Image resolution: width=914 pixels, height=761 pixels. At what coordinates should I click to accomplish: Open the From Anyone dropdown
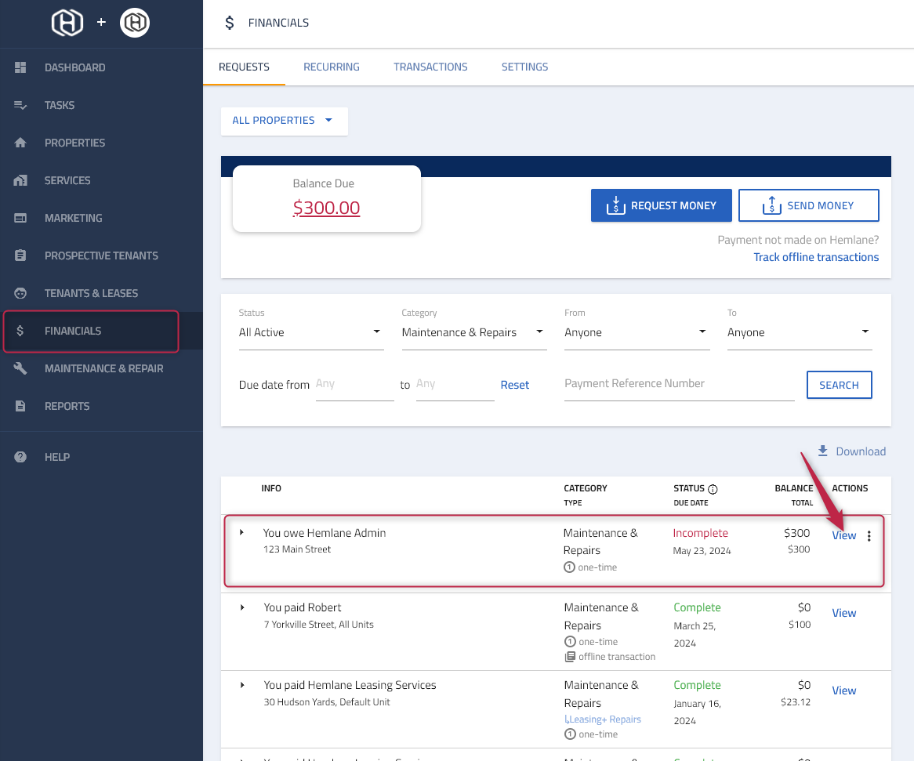point(637,332)
